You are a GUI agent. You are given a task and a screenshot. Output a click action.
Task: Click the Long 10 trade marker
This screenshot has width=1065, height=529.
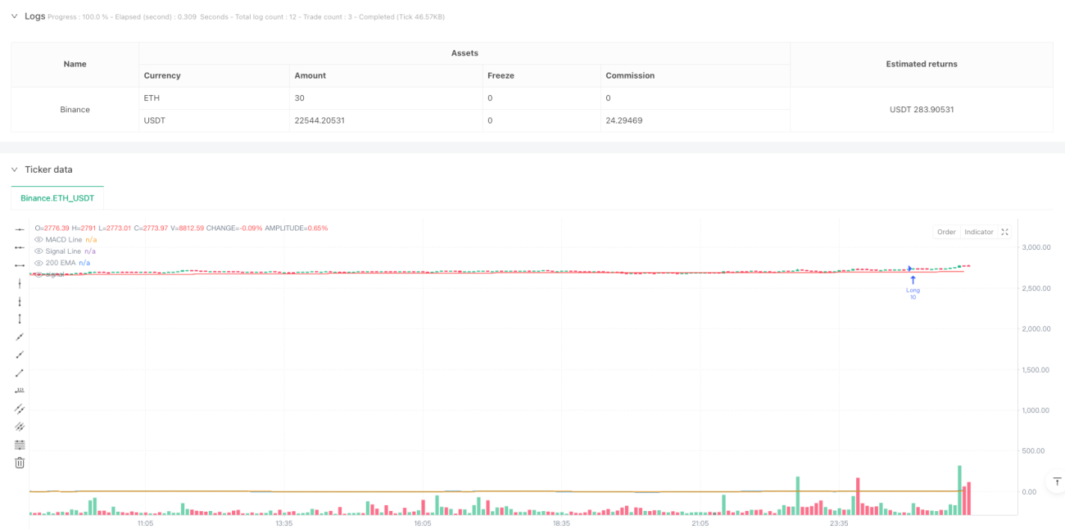coord(913,287)
